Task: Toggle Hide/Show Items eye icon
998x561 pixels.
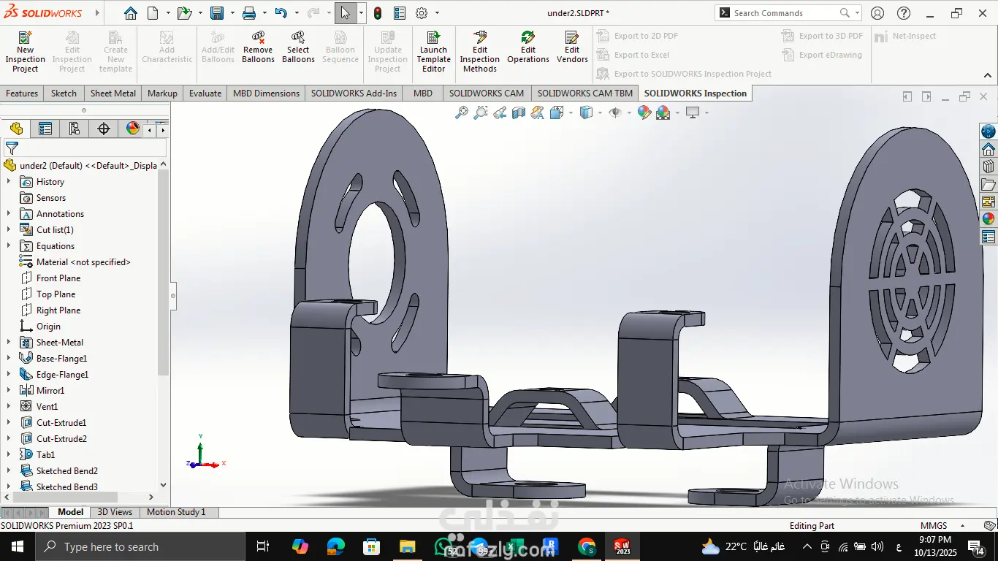Action: (x=615, y=112)
